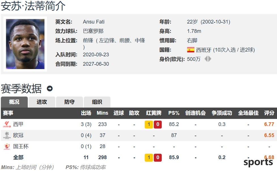
Task: Switch to the 进攻 tab
Action: (42, 102)
